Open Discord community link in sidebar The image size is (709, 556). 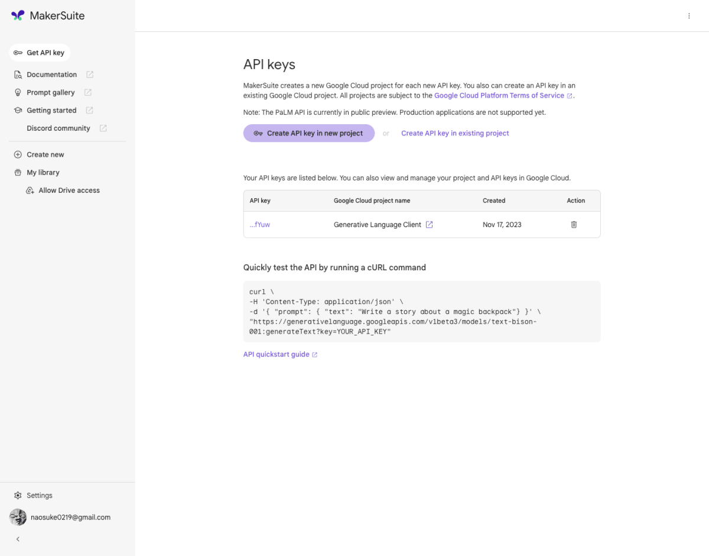(x=58, y=128)
